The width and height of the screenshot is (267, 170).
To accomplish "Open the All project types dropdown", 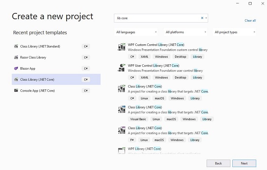I will click(x=234, y=32).
